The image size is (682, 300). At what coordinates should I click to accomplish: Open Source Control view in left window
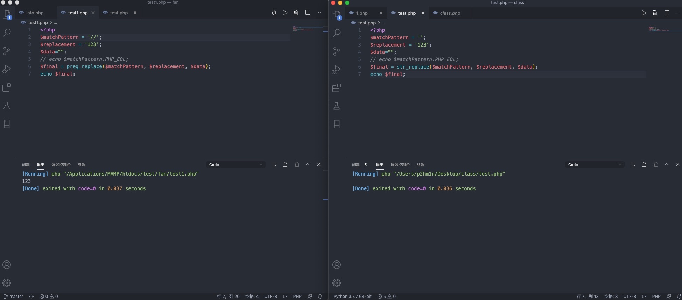[7, 51]
